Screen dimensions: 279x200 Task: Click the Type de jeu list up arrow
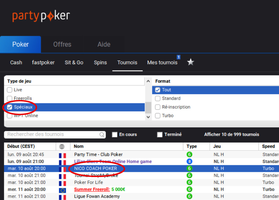coord(148,81)
